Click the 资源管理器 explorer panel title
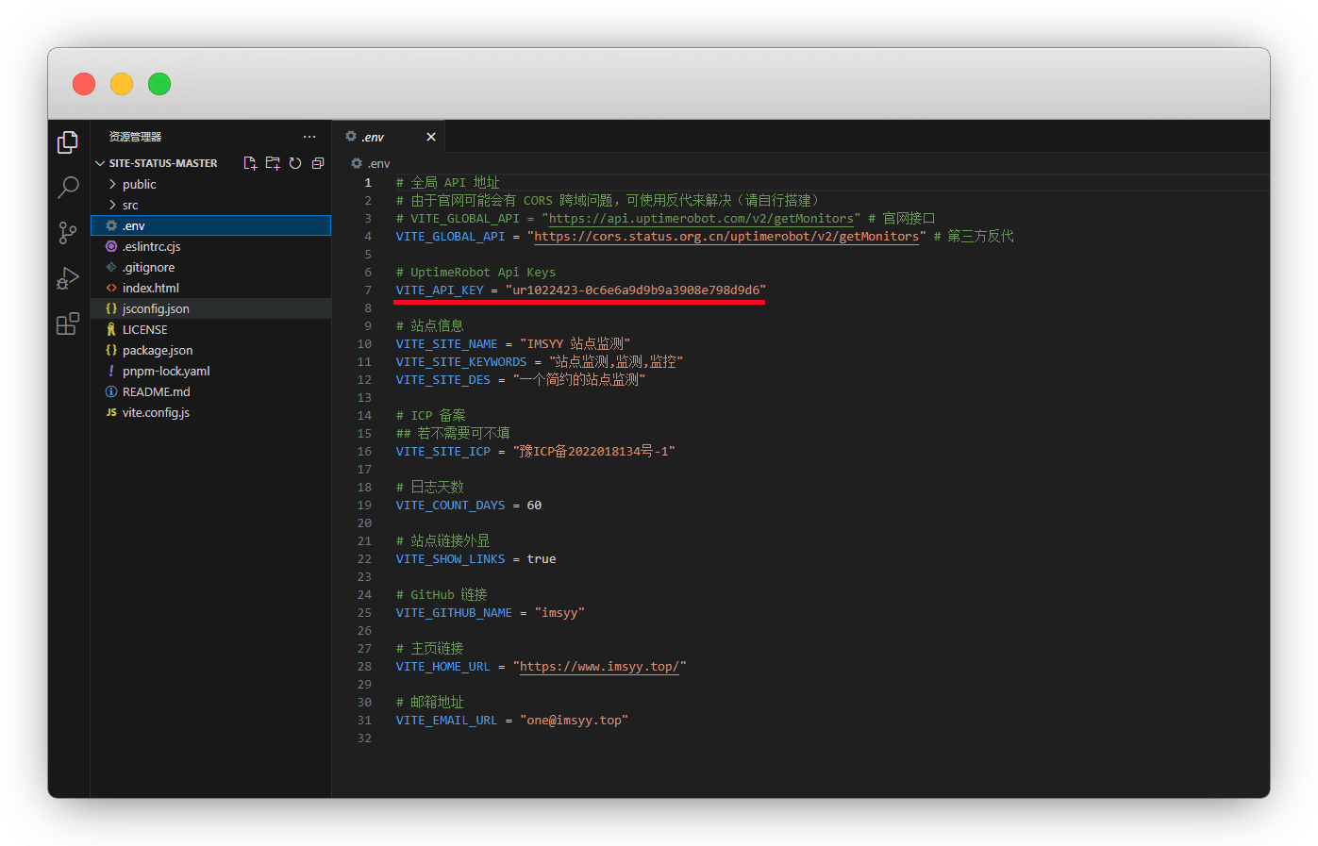The image size is (1318, 846). (135, 137)
